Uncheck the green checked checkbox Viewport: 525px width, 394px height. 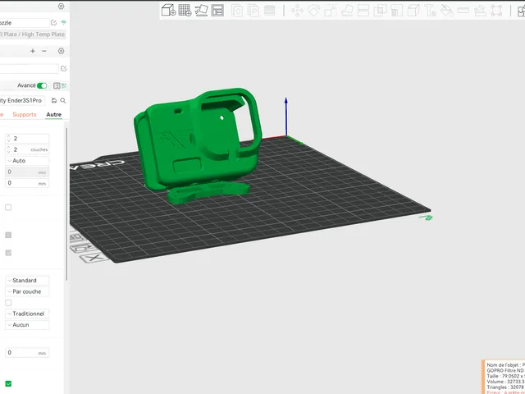coord(8,383)
